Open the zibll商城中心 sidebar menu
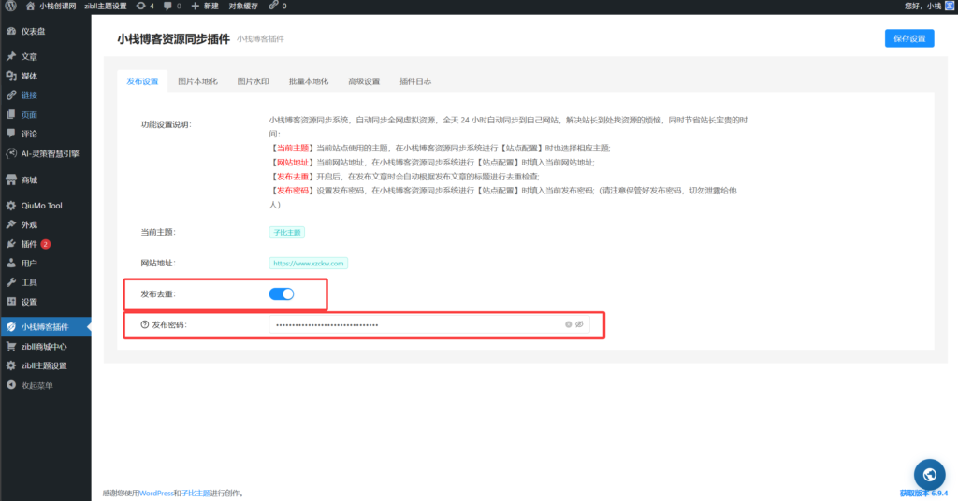This screenshot has width=958, height=501. (45, 347)
